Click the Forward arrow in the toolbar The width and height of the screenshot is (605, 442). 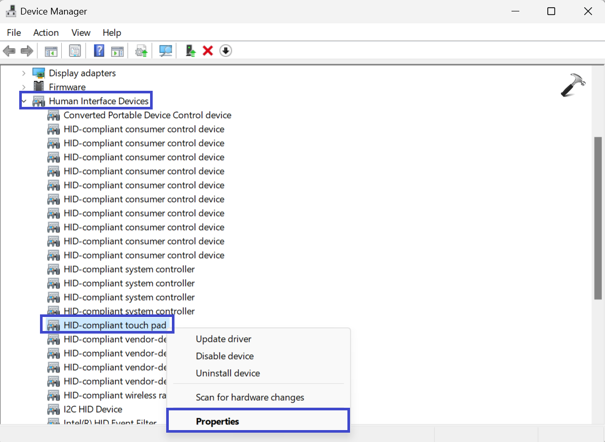(x=26, y=51)
